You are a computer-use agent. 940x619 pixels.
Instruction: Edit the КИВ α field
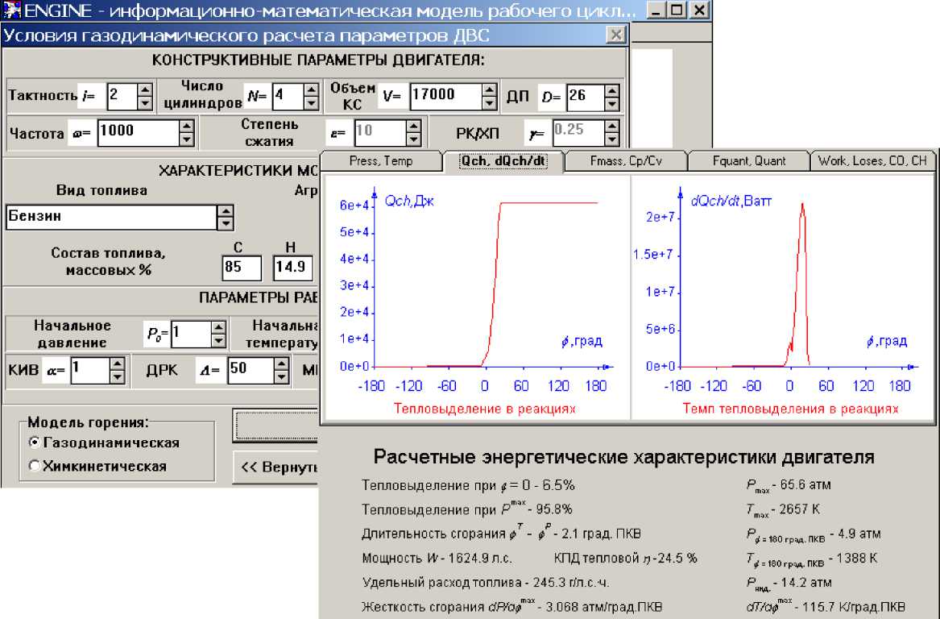tap(90, 371)
